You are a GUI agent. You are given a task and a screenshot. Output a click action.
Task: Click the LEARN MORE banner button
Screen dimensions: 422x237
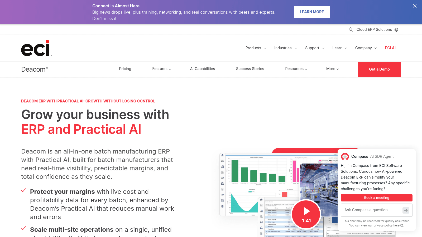point(312,12)
